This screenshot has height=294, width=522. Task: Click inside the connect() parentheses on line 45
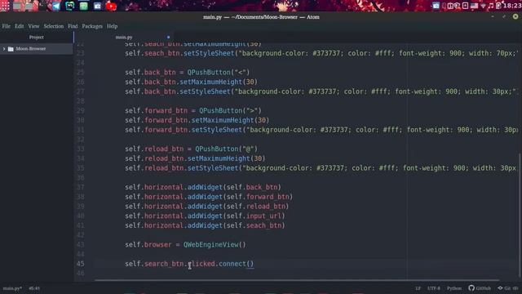pos(250,264)
